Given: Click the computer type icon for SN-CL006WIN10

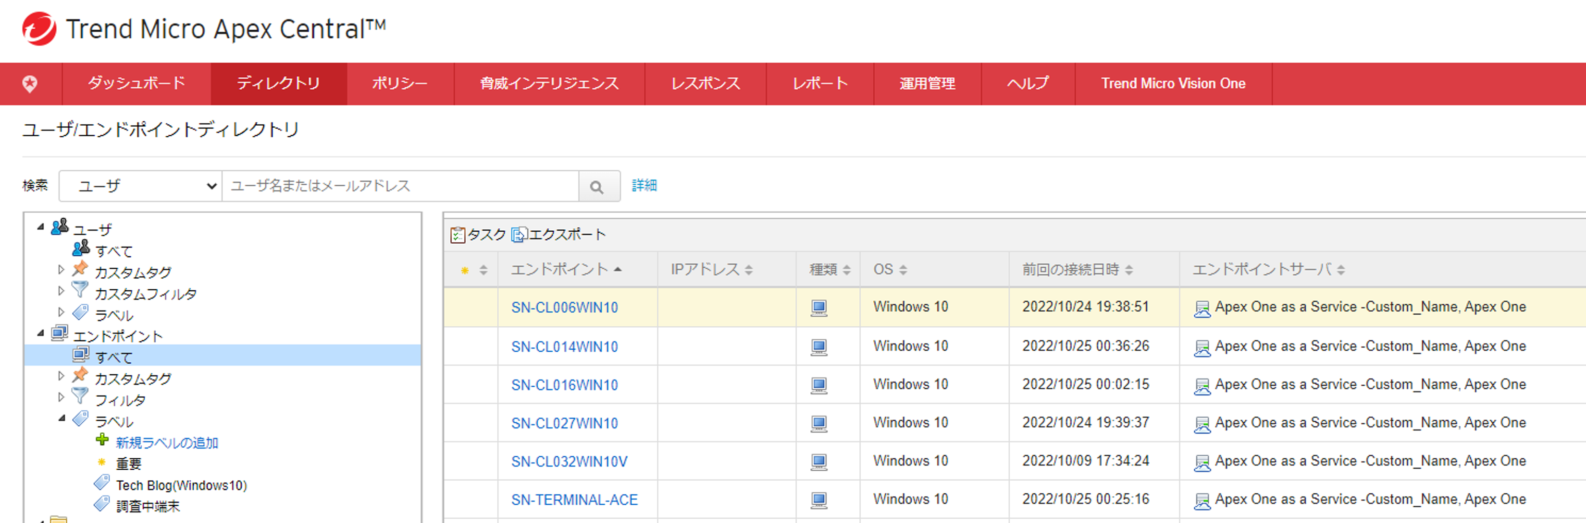Looking at the screenshot, I should tap(818, 307).
